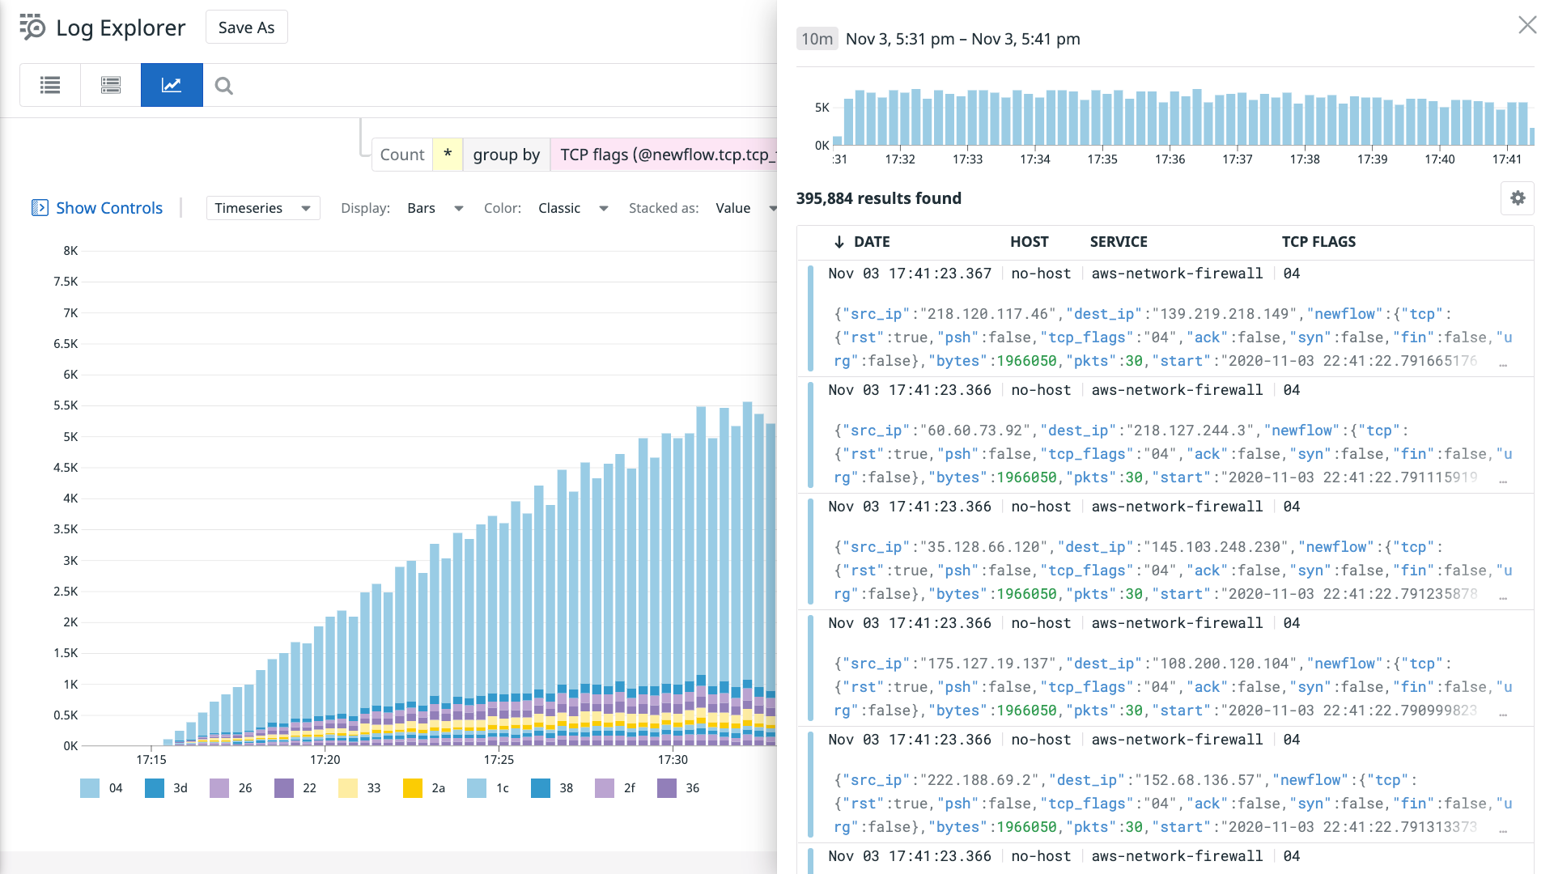Image resolution: width=1554 pixels, height=874 pixels.
Task: Click the SERVICE column header
Action: coord(1118,241)
